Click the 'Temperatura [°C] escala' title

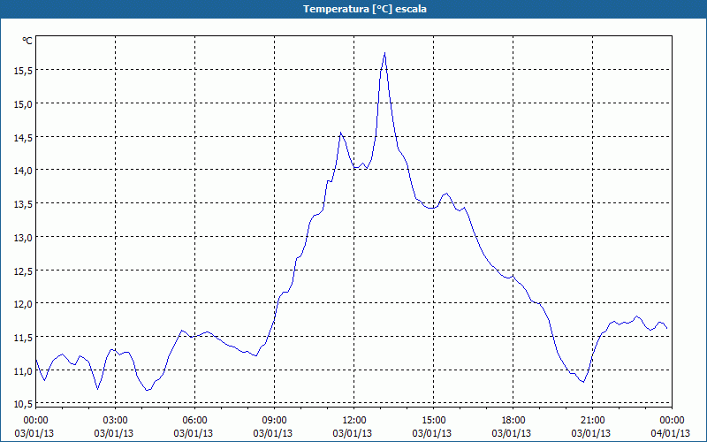(x=365, y=9)
